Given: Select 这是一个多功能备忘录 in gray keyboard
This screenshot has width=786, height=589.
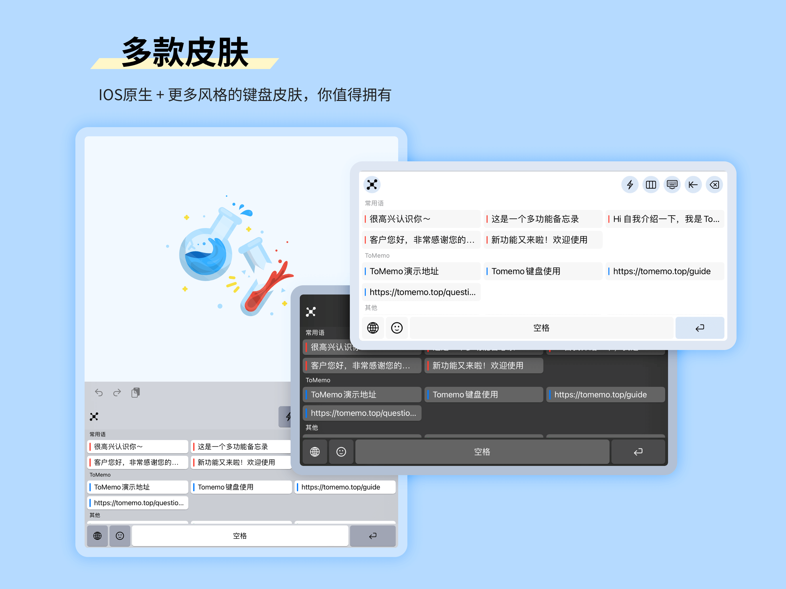Looking at the screenshot, I should 241,447.
